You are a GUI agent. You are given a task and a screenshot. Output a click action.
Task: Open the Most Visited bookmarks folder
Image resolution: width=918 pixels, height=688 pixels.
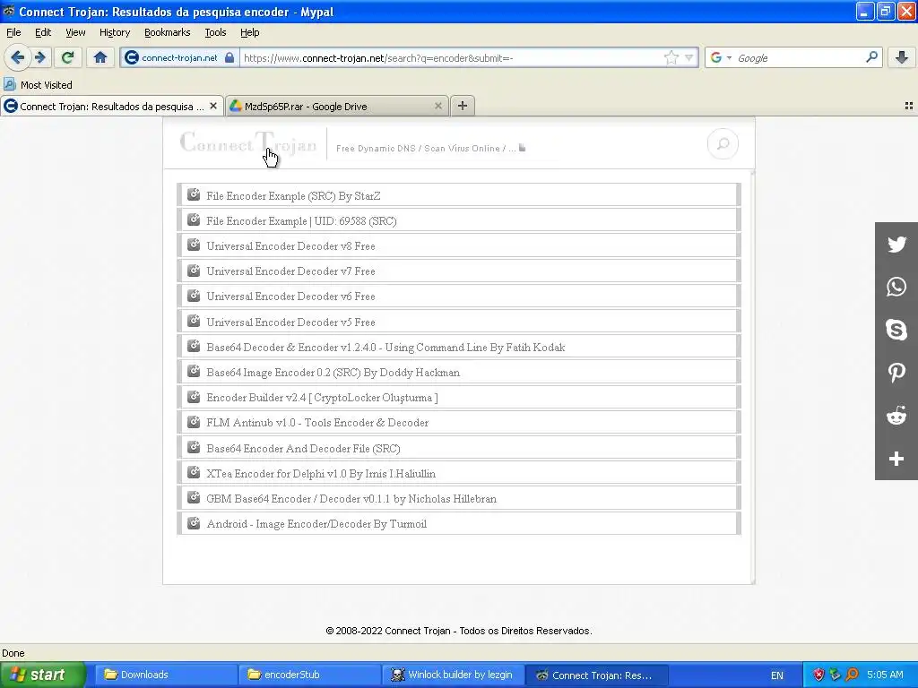pyautogui.click(x=38, y=85)
